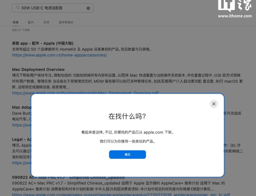Open the Mac Deployment Overview result title
Image resolution: width=256 pixels, height=196 pixels.
pos(38,69)
